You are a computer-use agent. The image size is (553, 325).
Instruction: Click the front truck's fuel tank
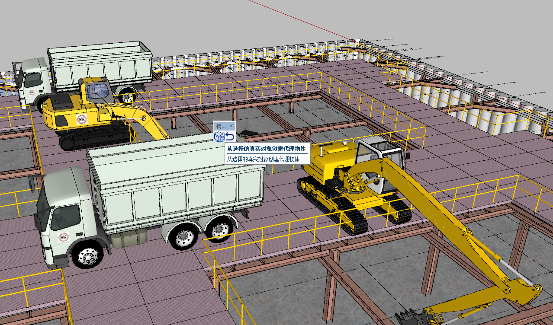[x=129, y=239]
